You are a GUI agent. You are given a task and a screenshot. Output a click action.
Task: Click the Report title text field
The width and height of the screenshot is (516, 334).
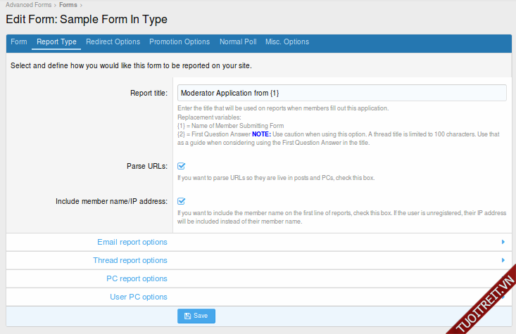point(341,93)
